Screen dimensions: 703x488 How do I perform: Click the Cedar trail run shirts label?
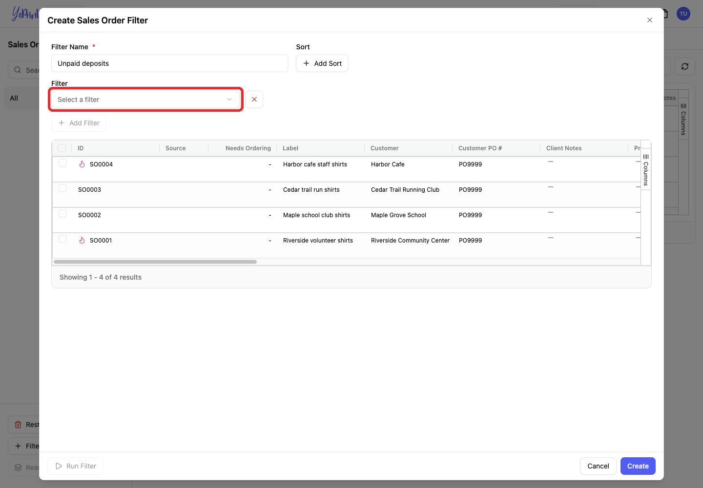[x=311, y=190]
